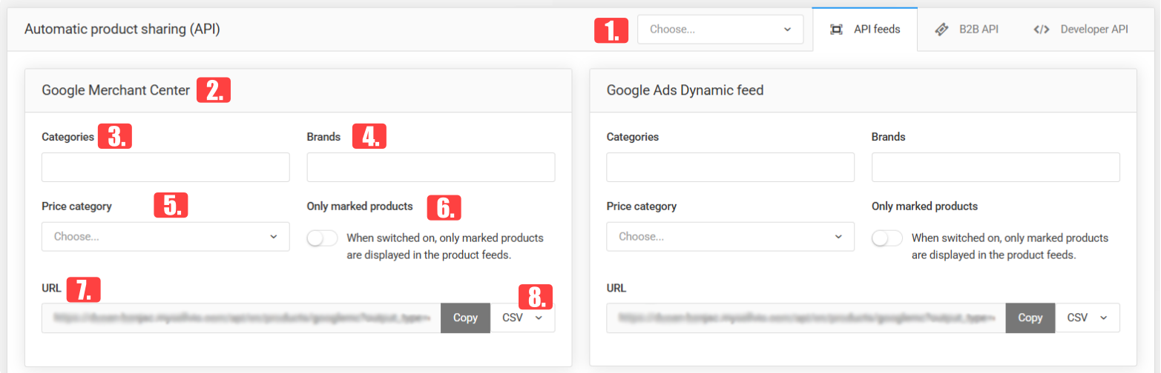Click the B2B API ticket icon
The height and width of the screenshot is (373, 1161).
click(x=941, y=30)
